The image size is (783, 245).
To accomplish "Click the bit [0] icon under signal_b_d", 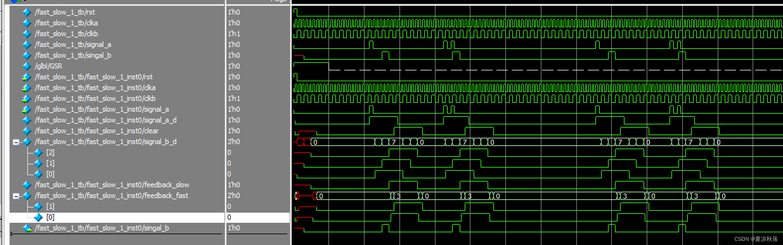I will [x=38, y=174].
